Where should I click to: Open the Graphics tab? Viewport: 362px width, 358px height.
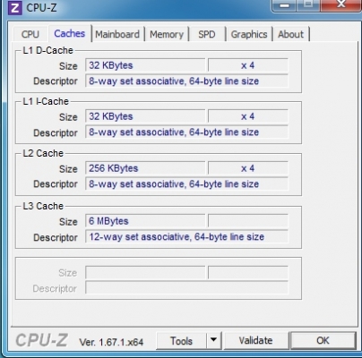coord(249,34)
